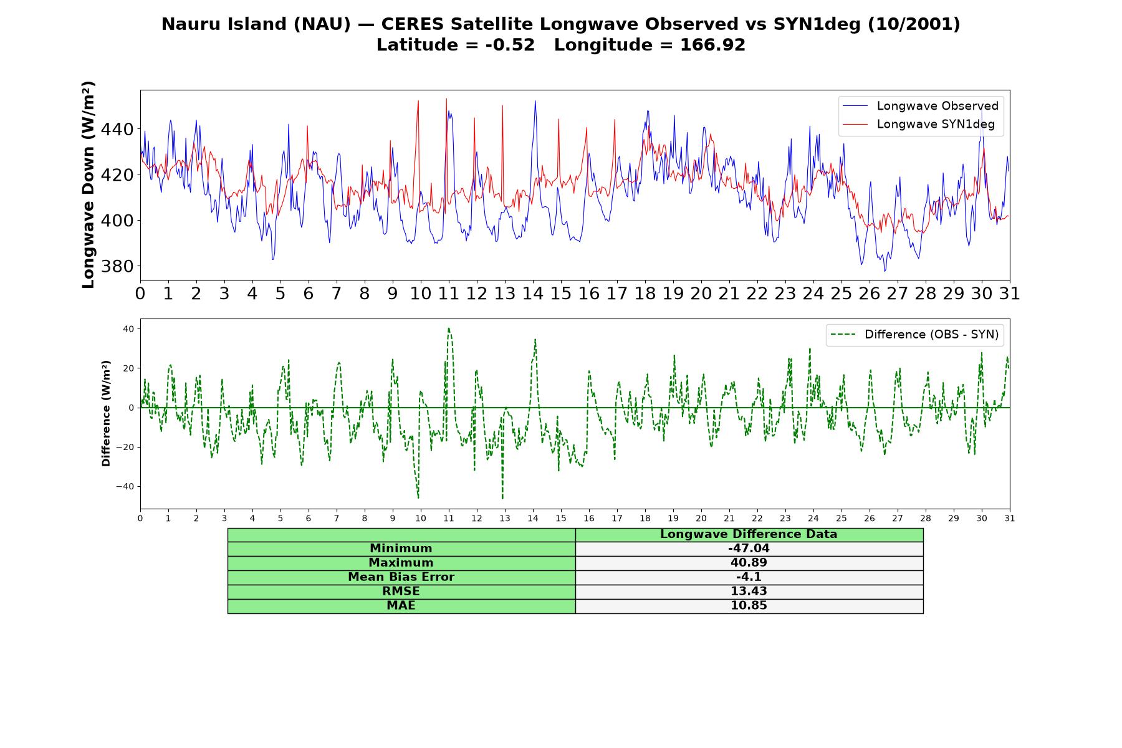The height and width of the screenshot is (748, 1122).
Task: Click the −40 tick on the difference axis
Action: click(124, 487)
